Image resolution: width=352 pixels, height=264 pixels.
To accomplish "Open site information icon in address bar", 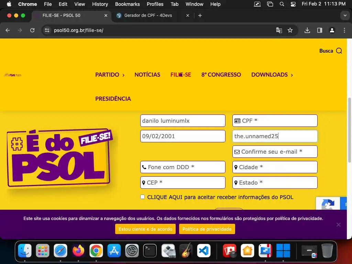I will pyautogui.click(x=47, y=30).
